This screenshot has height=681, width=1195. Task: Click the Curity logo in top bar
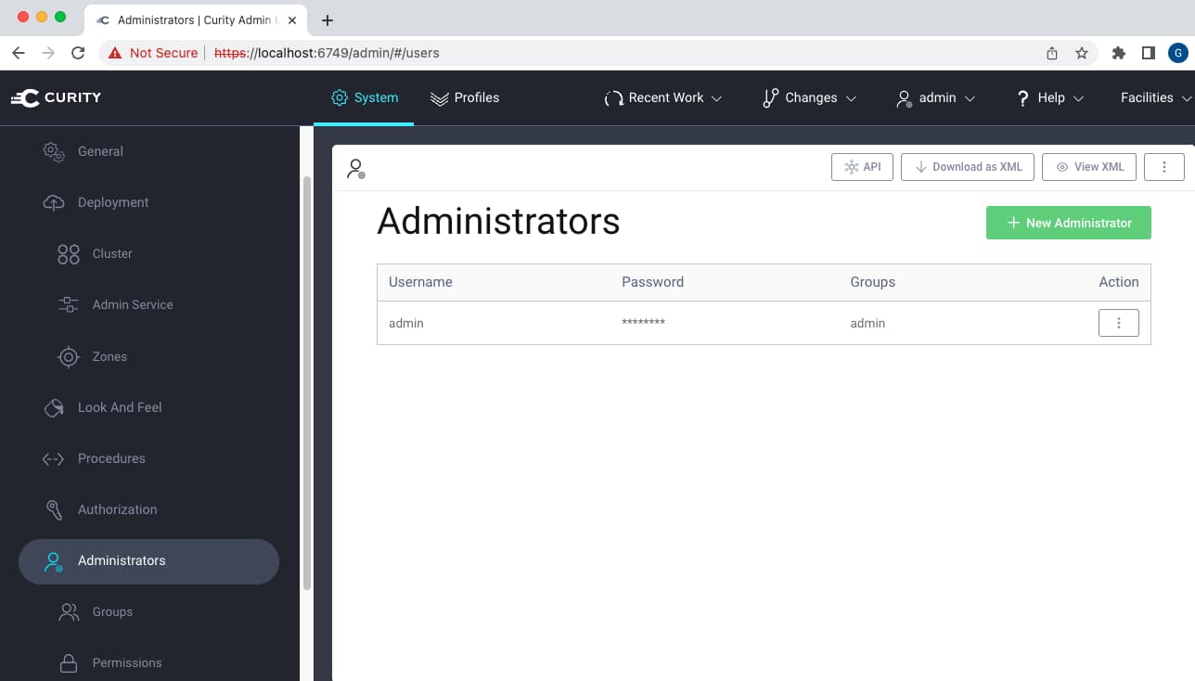[x=56, y=97]
